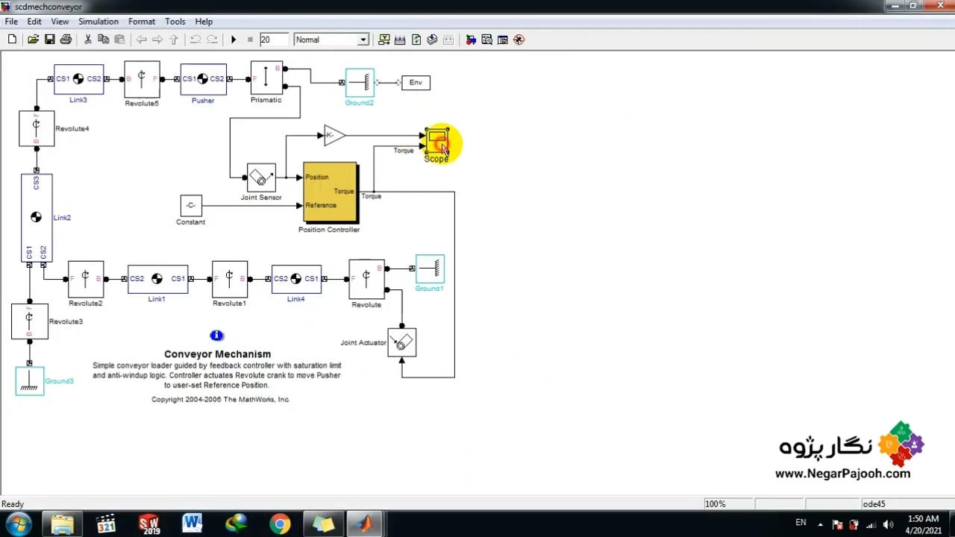Click the Print icon in the toolbar
955x537 pixels.
pos(66,40)
